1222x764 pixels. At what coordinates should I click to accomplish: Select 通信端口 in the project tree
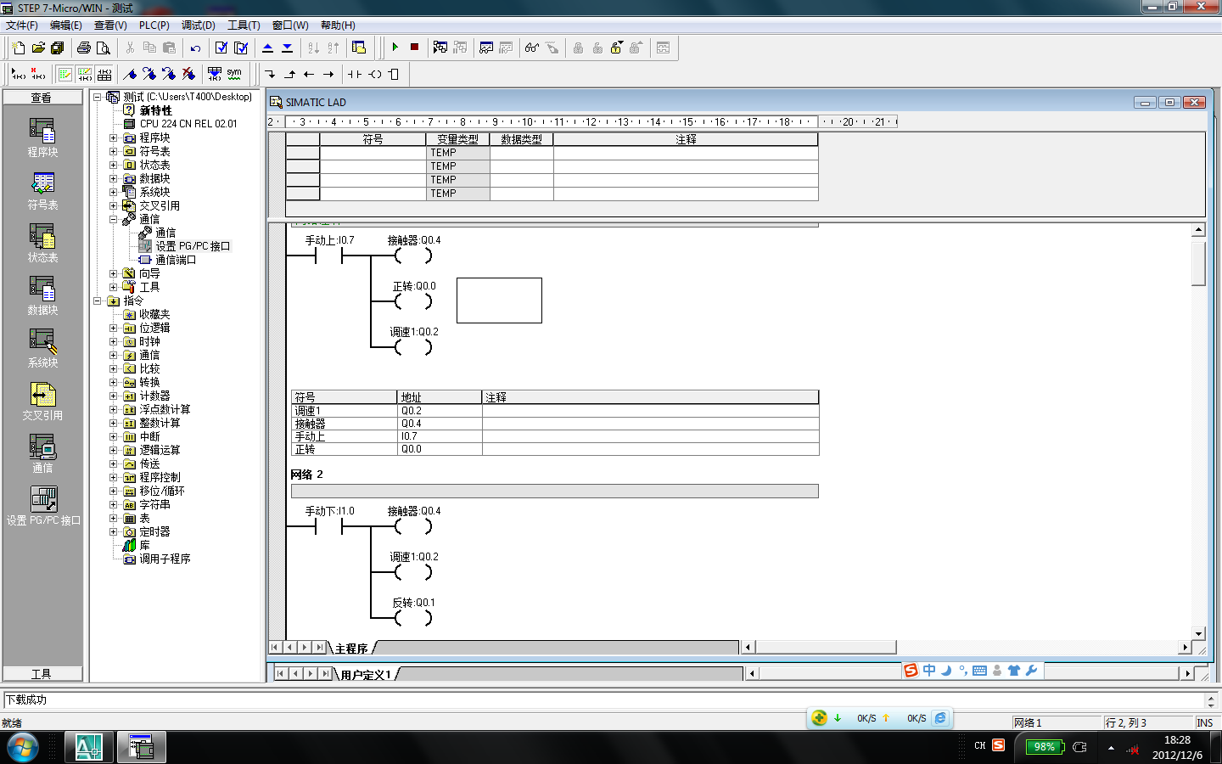176,260
